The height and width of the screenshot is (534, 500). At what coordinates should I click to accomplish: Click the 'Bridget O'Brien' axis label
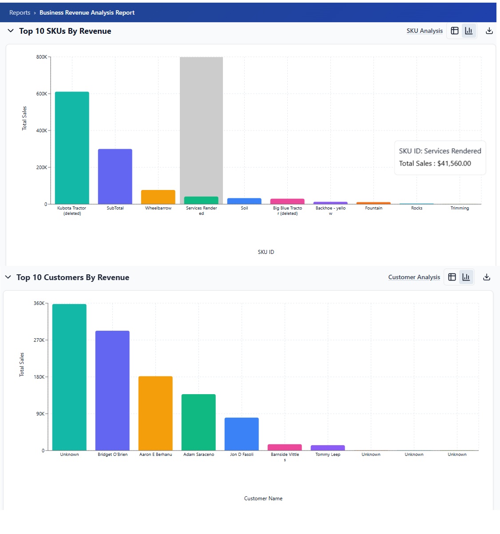tap(112, 455)
